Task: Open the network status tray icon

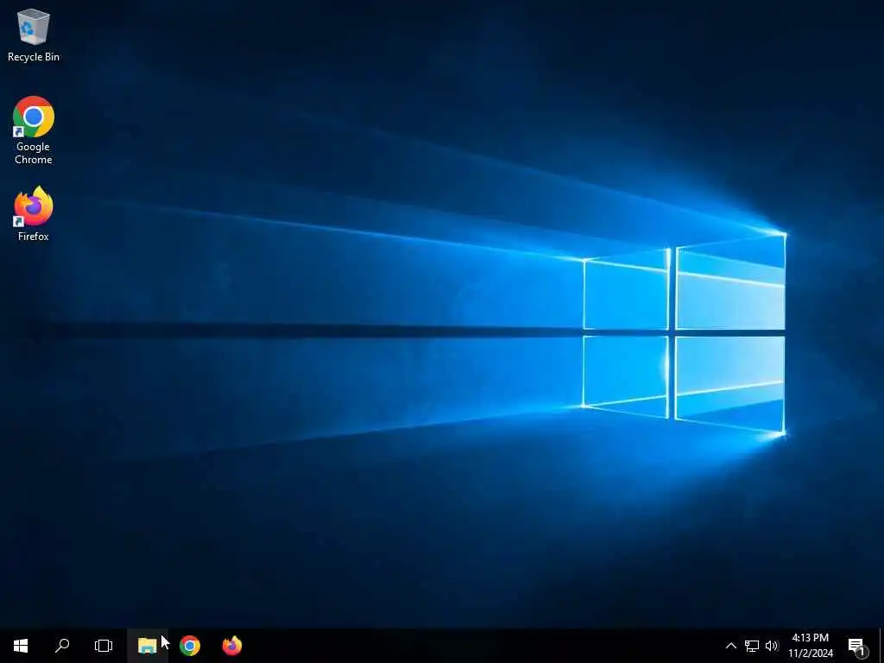Action: (752, 646)
